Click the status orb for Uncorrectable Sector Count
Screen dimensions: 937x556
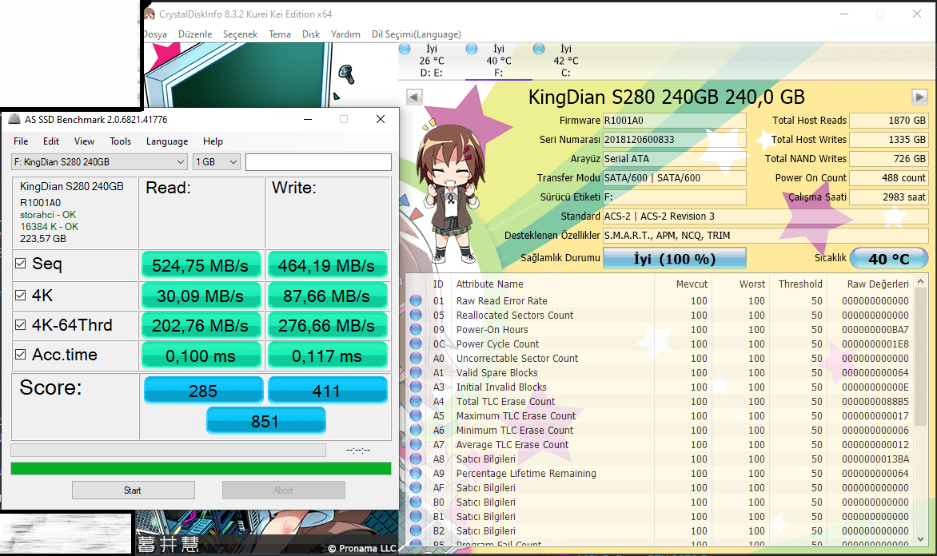click(416, 358)
